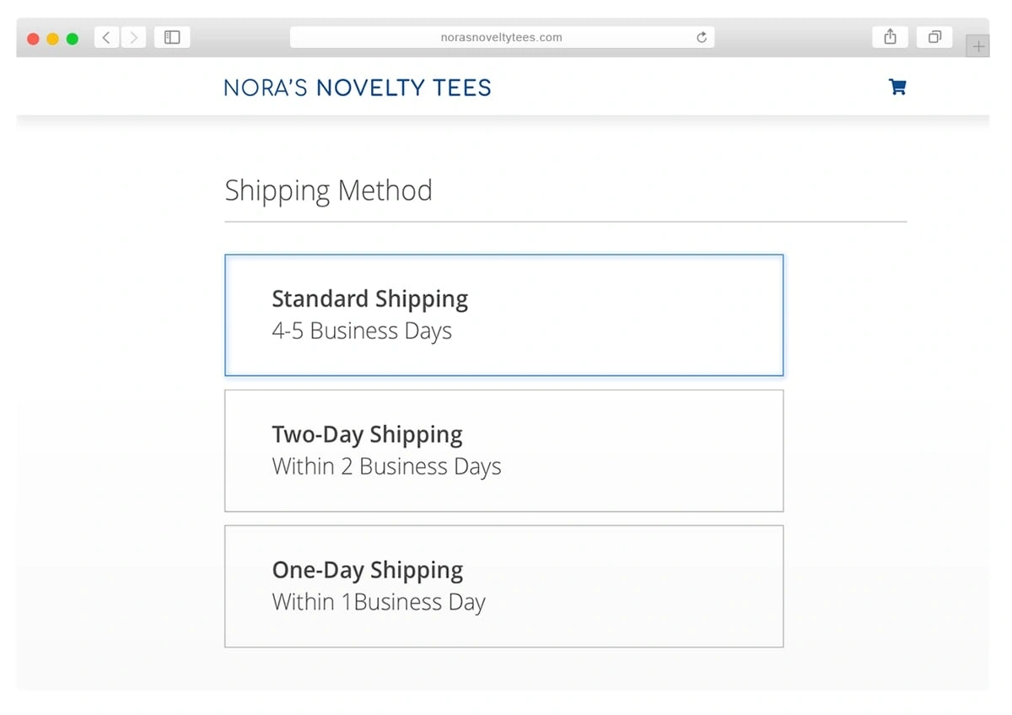Go back to the previous page

point(106,38)
